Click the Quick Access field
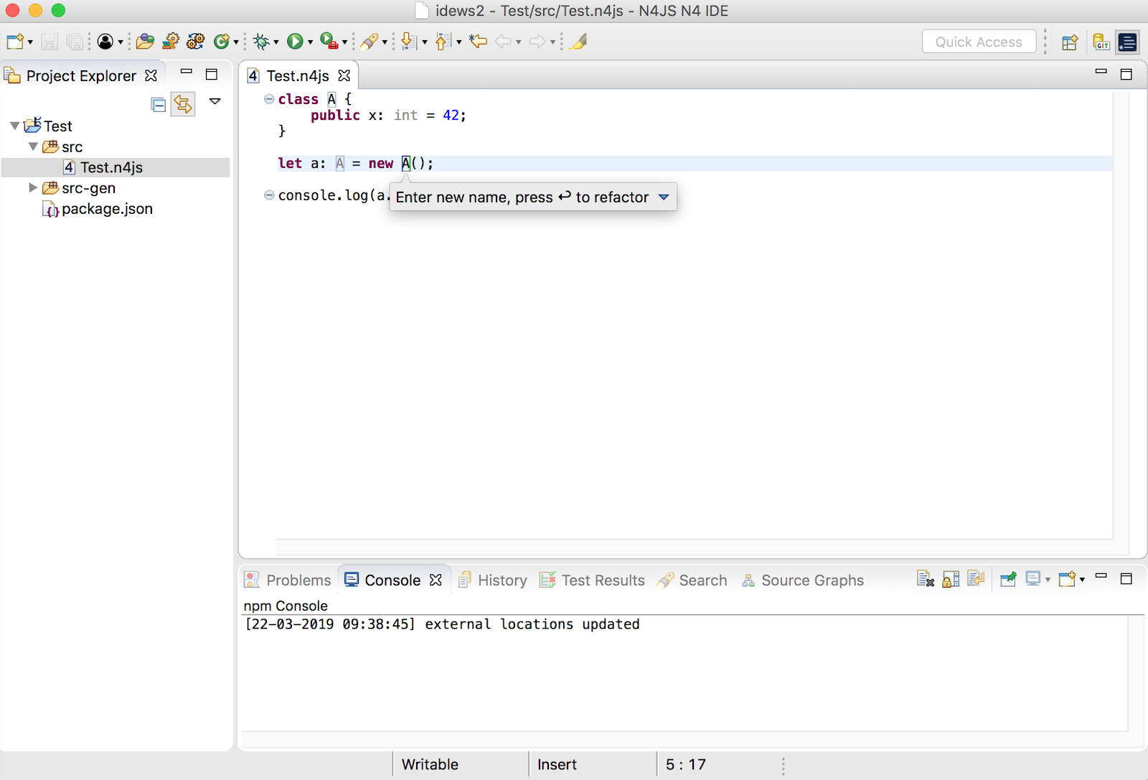The width and height of the screenshot is (1148, 780). point(978,41)
